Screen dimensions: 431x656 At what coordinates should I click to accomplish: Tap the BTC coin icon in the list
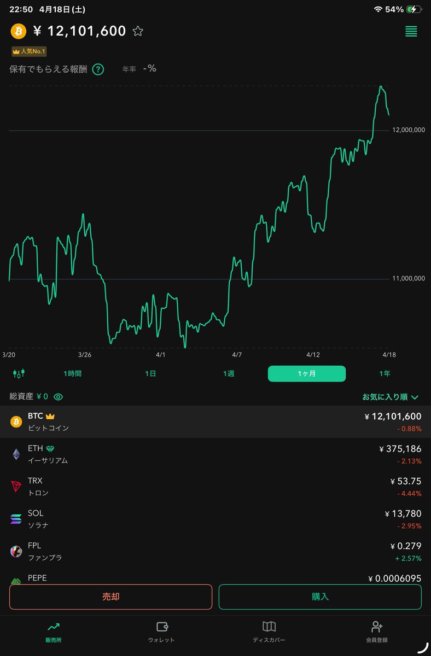16,421
